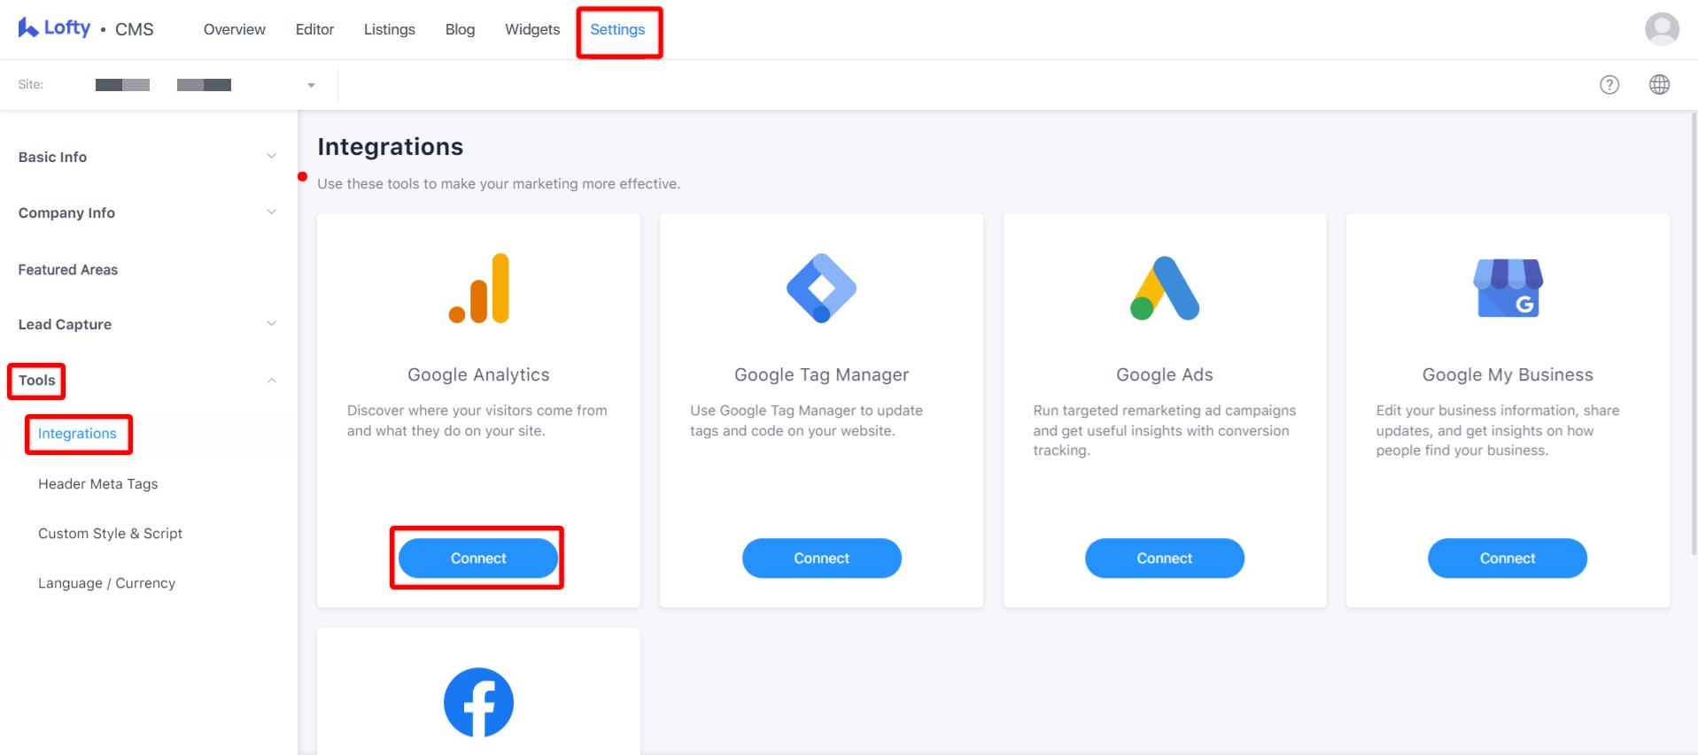Click the marketing tools subtitle text
The image size is (1698, 755).
pyautogui.click(x=499, y=184)
